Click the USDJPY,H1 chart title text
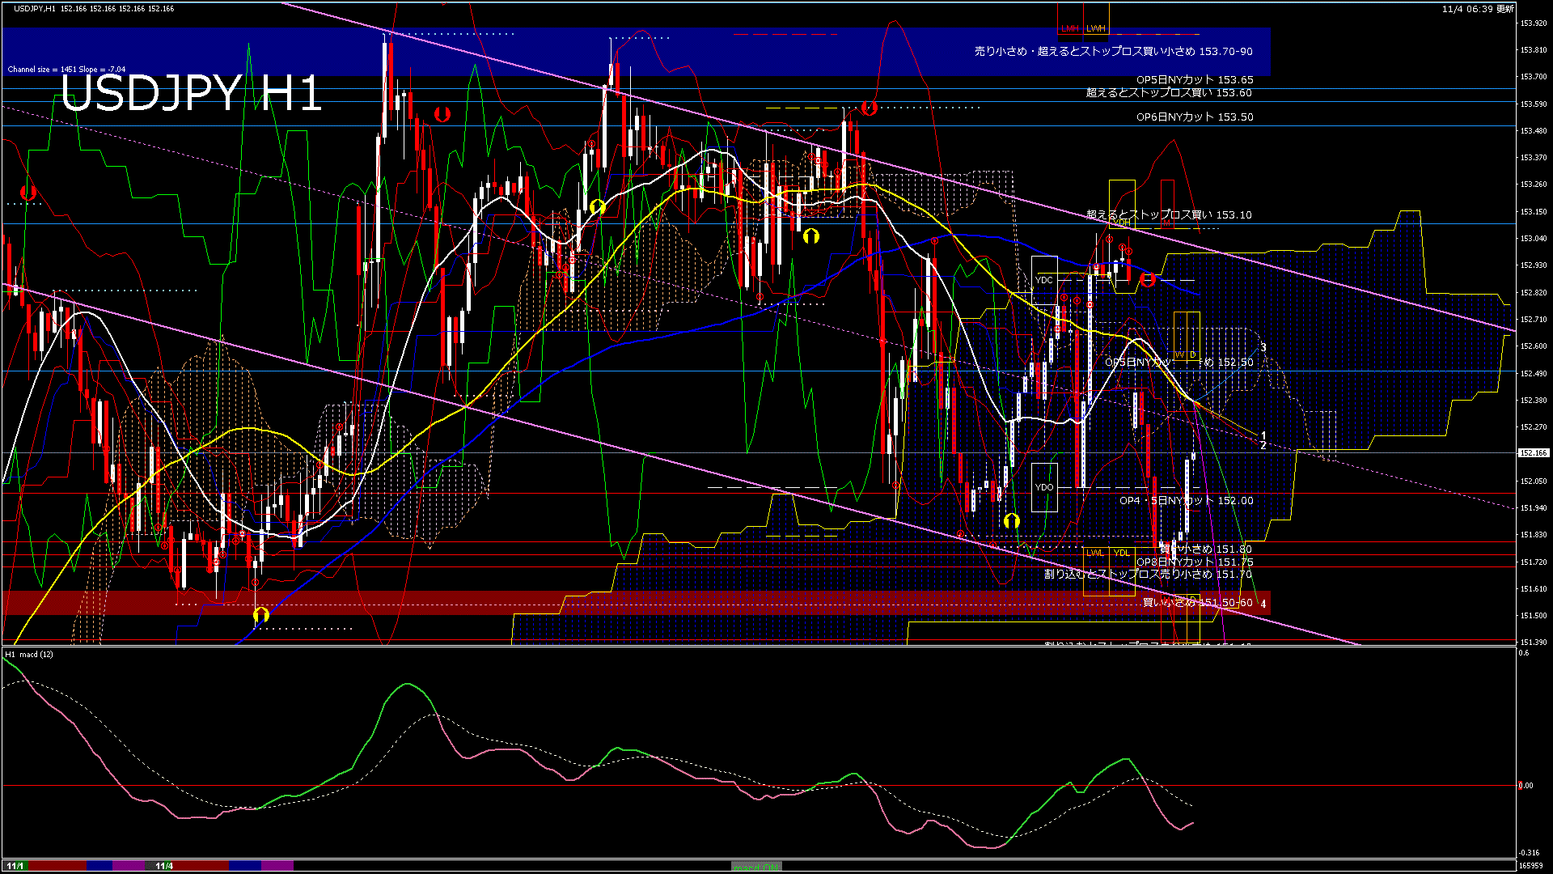The width and height of the screenshot is (1553, 874). [36, 8]
